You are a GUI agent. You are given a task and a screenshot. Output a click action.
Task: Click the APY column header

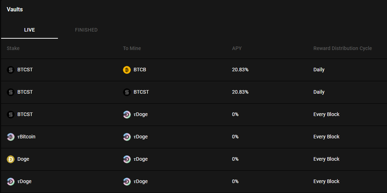237,48
